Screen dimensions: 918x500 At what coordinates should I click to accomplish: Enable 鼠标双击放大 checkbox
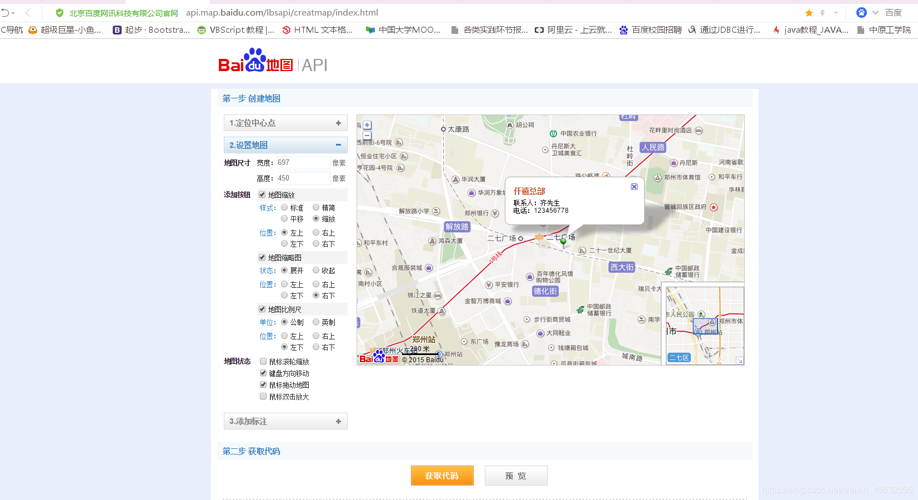(263, 396)
